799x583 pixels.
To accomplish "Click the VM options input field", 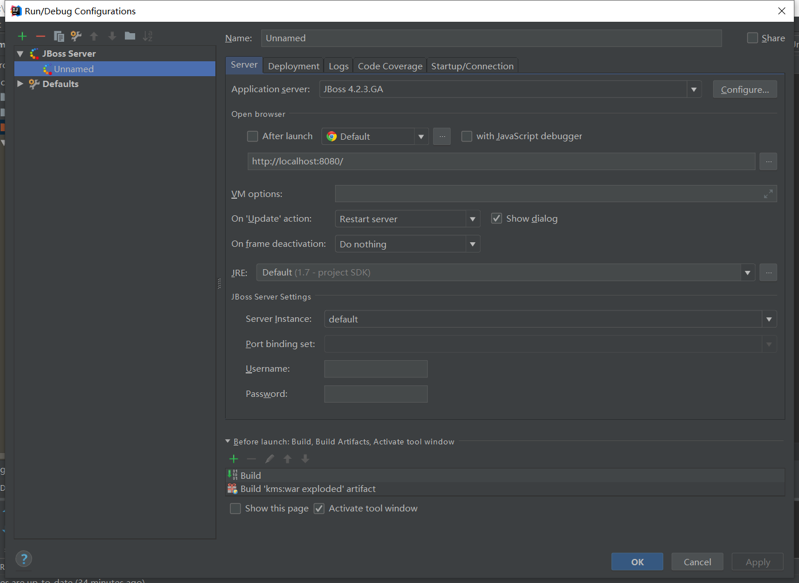I will coord(556,194).
